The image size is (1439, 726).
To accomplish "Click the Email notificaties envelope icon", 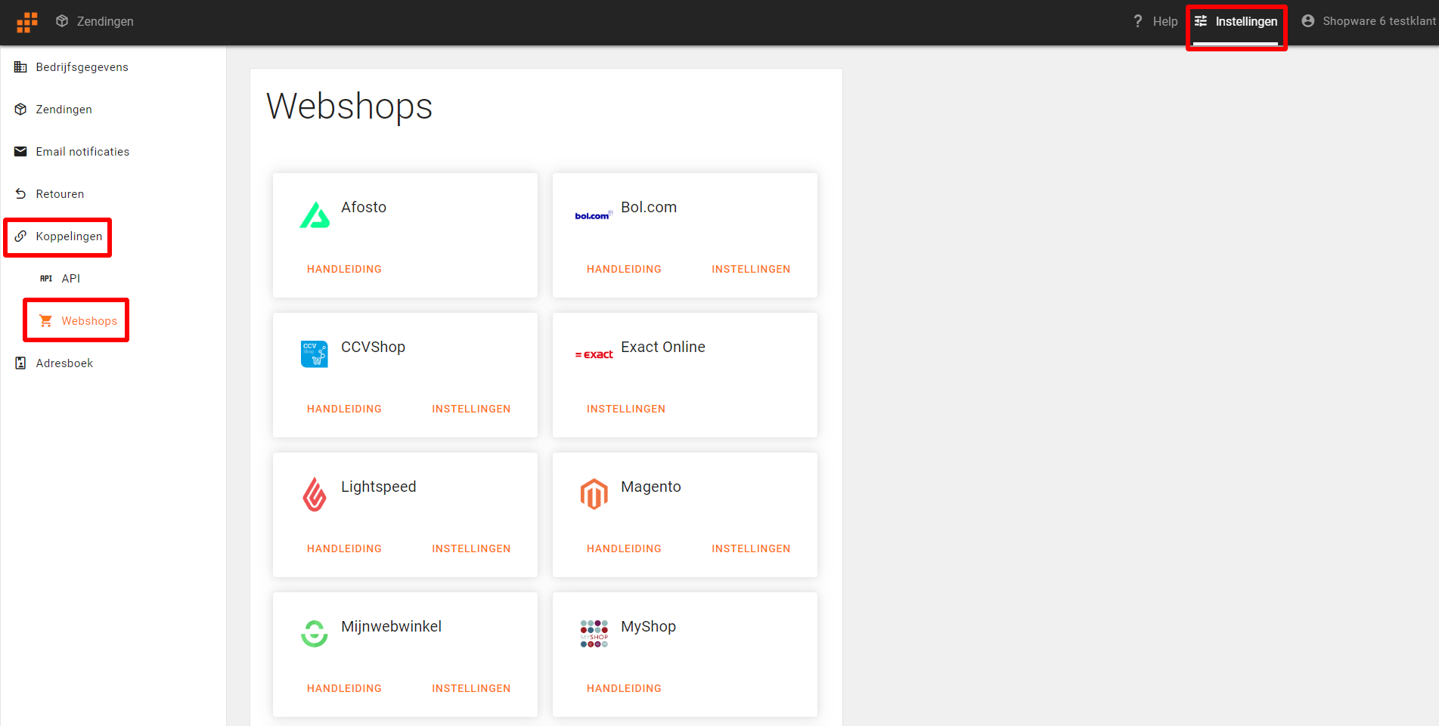I will 20,152.
